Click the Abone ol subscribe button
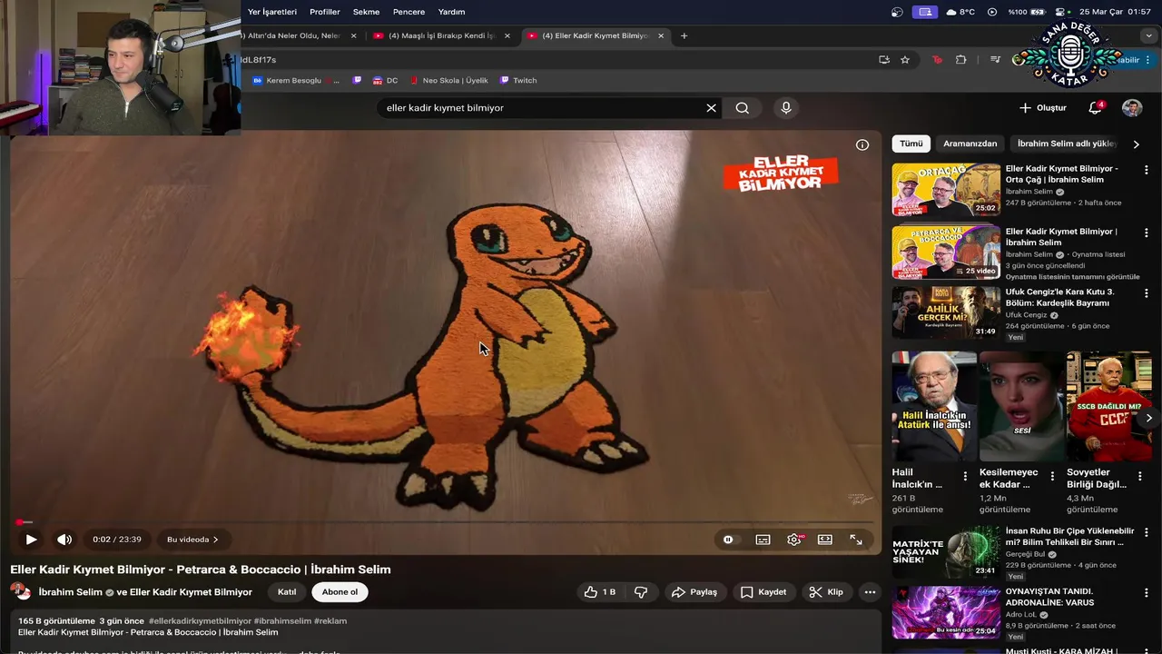 point(340,592)
